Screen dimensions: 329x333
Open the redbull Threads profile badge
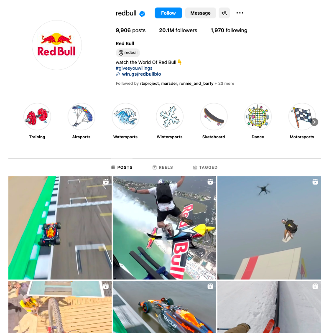128,53
